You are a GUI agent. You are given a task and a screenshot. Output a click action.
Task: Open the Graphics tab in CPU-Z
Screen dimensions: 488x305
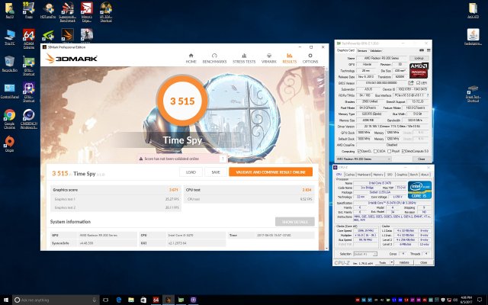402,175
